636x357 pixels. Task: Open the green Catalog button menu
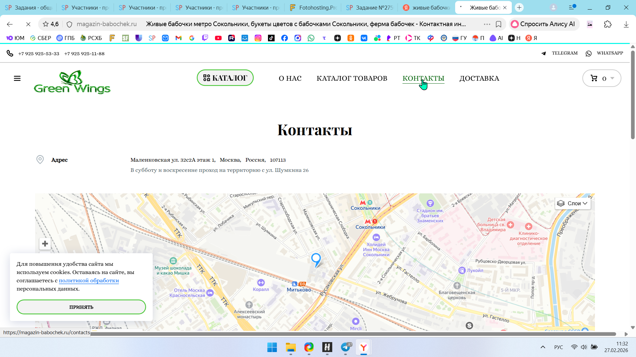click(x=225, y=78)
